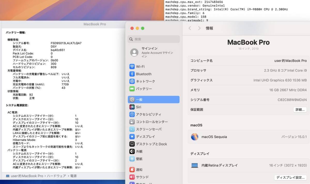Click the user avatar icon beside サインイン
This screenshot has height=184, width=310.
coord(134,52)
